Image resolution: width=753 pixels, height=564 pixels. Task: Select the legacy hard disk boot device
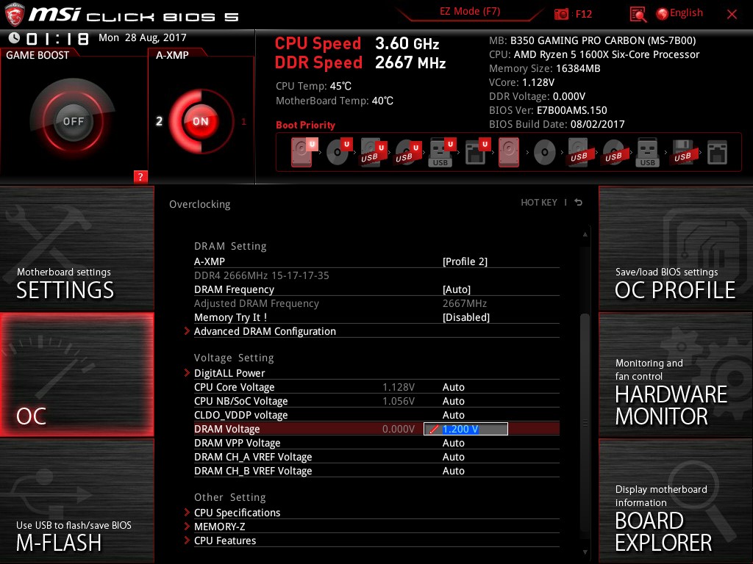(x=509, y=152)
